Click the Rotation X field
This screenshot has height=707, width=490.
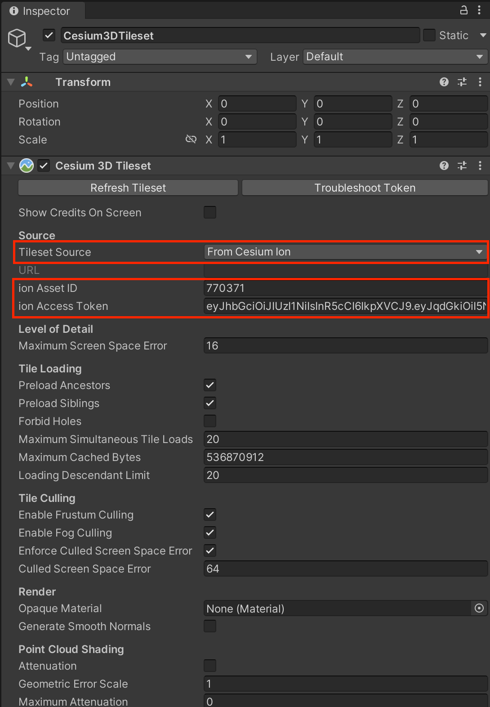tap(257, 121)
